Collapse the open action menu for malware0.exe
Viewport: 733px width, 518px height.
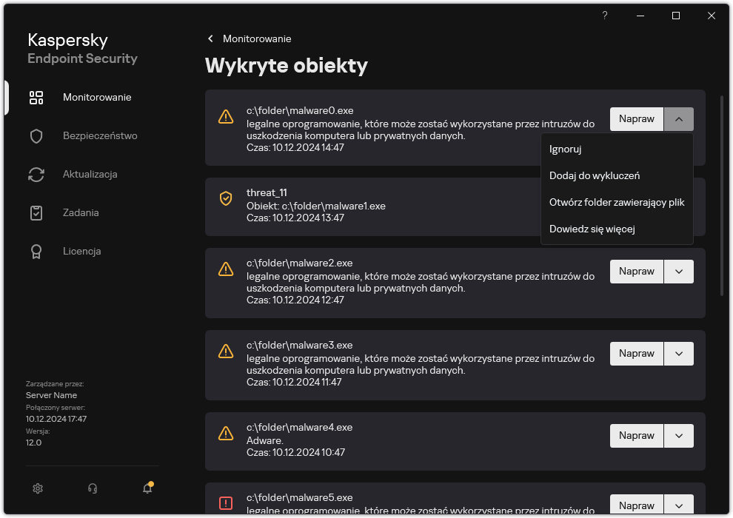pos(678,118)
